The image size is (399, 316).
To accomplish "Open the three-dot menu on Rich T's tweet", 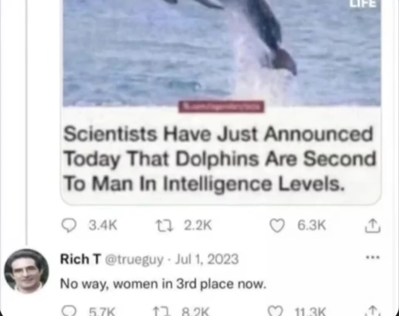I will (373, 258).
